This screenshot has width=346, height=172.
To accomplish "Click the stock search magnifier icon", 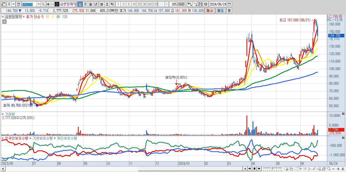I will [43, 4].
